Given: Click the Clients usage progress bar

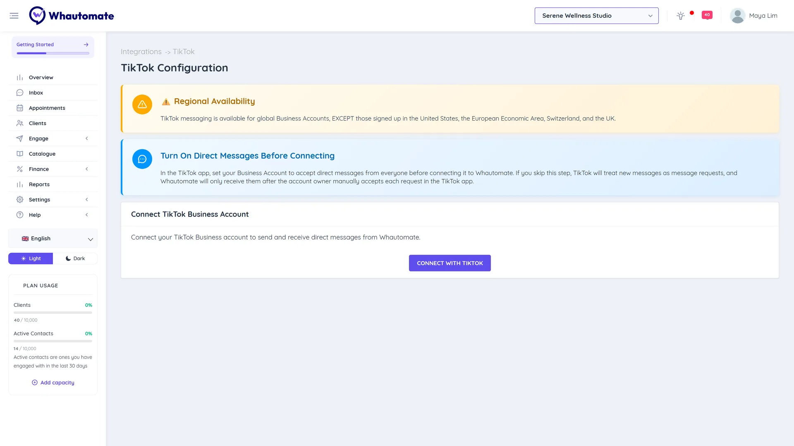Looking at the screenshot, I should 53,313.
